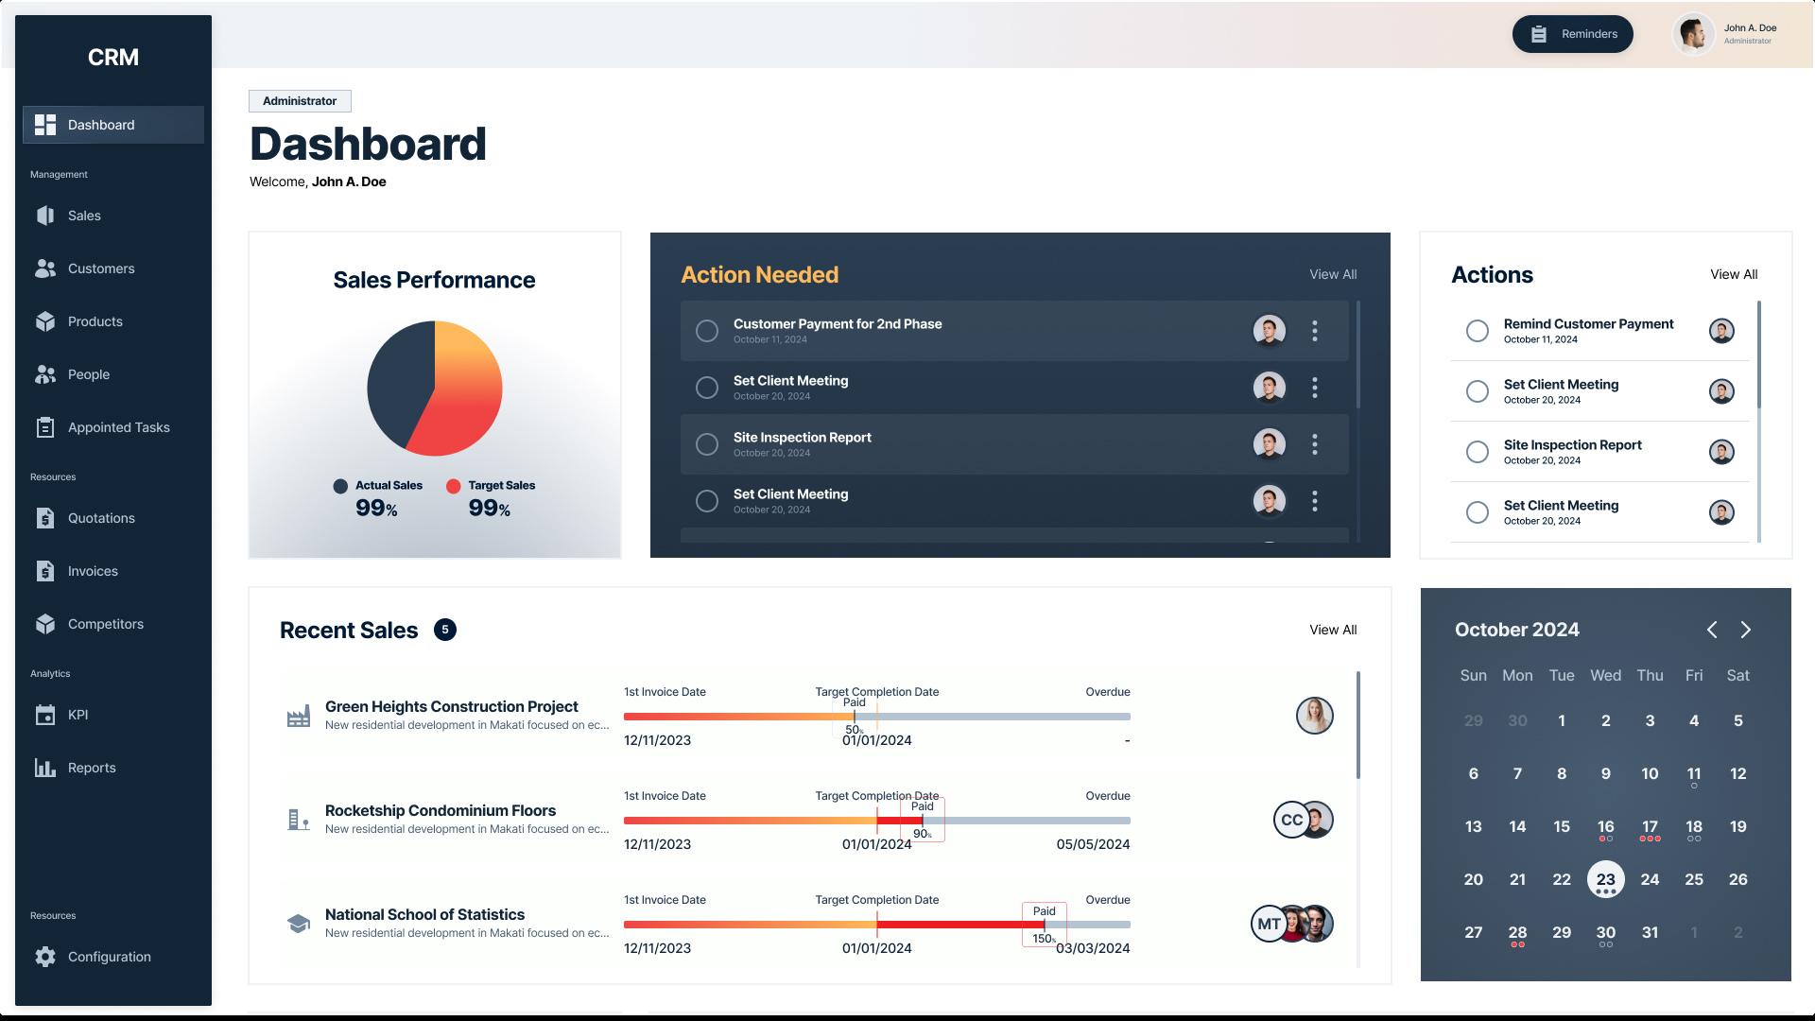Image resolution: width=1815 pixels, height=1021 pixels.
Task: Click Rocketship Condominium progress bar
Action: (876, 821)
